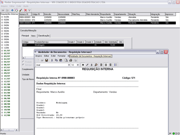This screenshot has width=180, height=135.
Task: Open the Formatar menu
Action: point(61,56)
